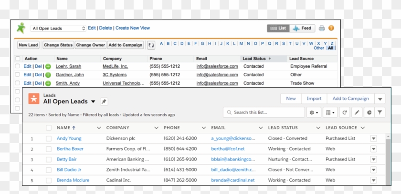The height and width of the screenshot is (194, 401).
Task: Open the list view controls gear menu
Action: 314,112
